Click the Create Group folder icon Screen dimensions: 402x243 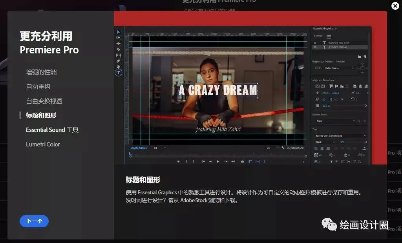(x=360, y=57)
